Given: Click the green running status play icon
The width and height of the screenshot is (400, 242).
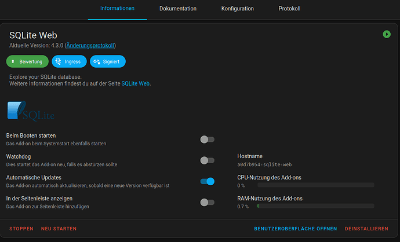Looking at the screenshot, I should click(387, 34).
